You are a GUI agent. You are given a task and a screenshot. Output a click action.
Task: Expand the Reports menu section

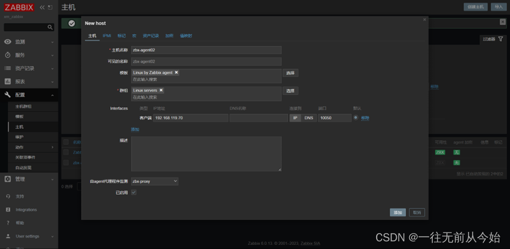tap(52, 82)
